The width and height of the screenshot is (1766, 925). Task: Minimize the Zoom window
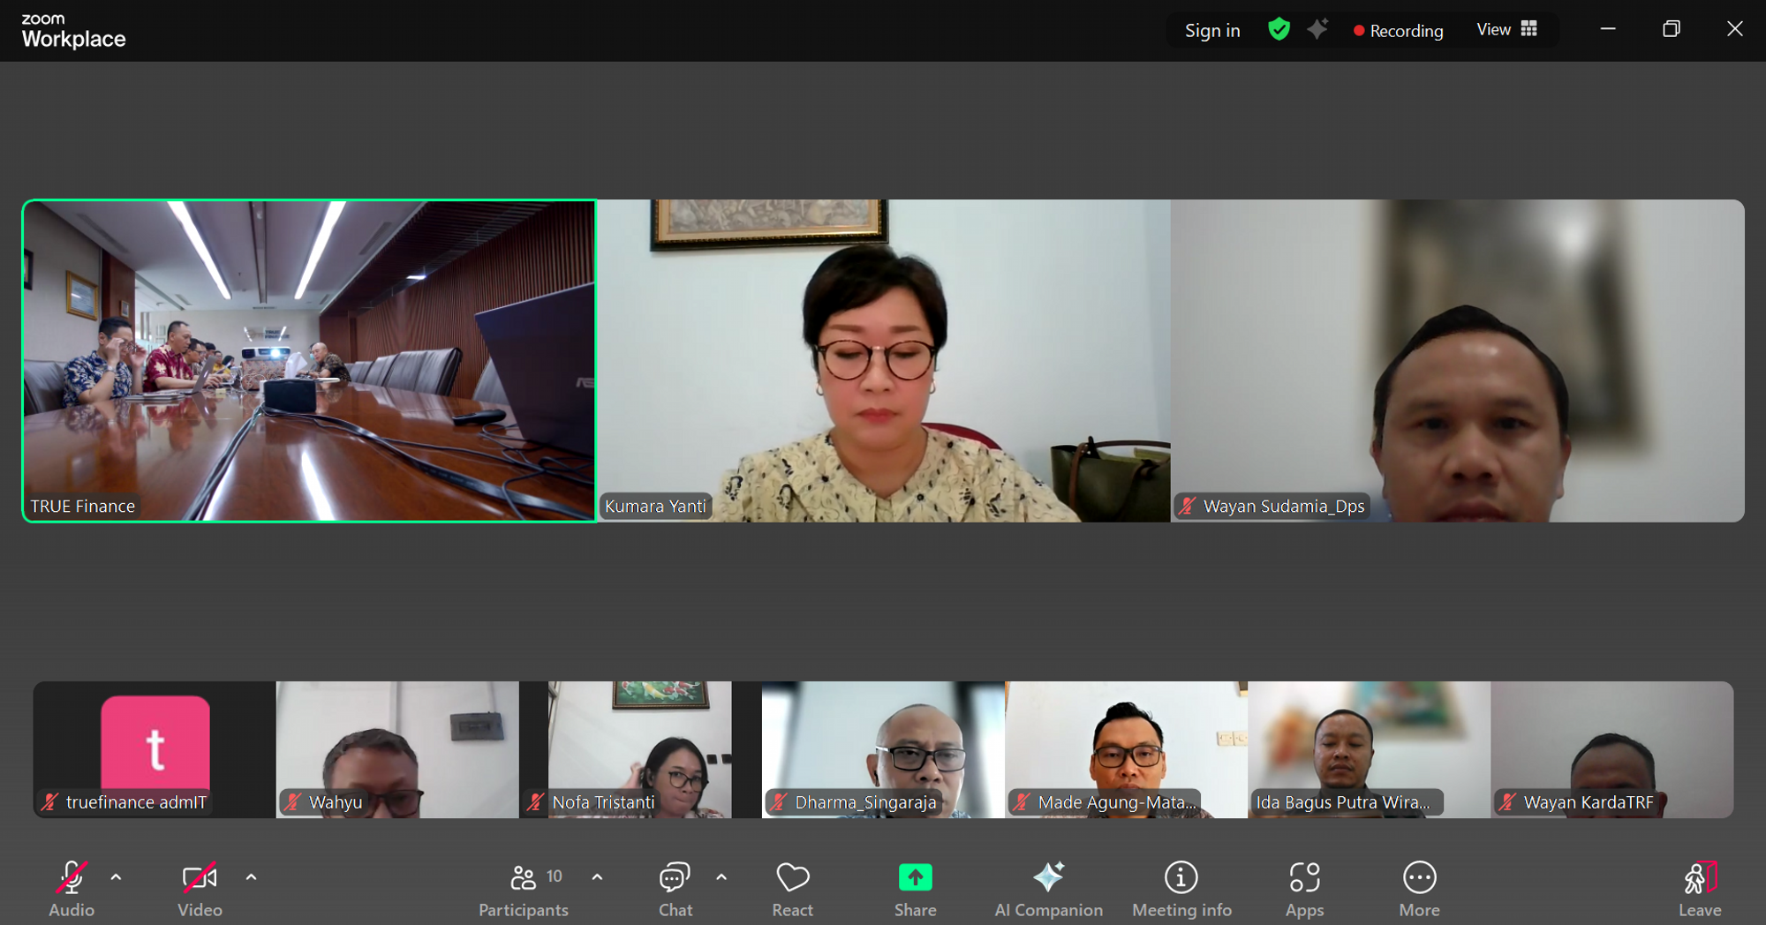[x=1608, y=29]
